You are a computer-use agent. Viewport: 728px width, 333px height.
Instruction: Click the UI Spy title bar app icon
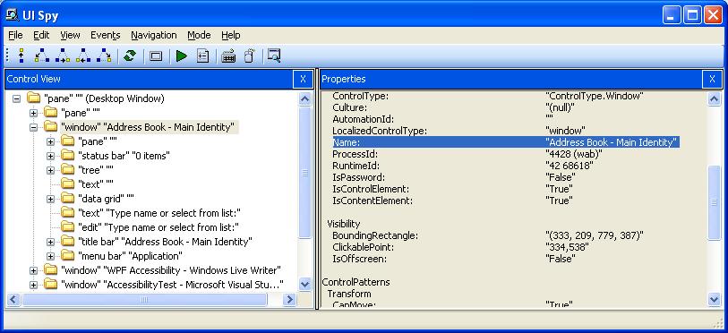pyautogui.click(x=12, y=15)
